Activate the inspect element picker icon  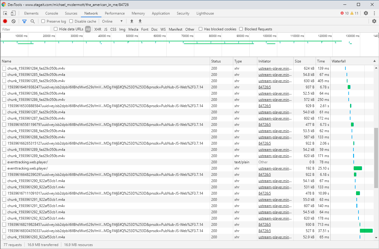[x=5, y=13]
